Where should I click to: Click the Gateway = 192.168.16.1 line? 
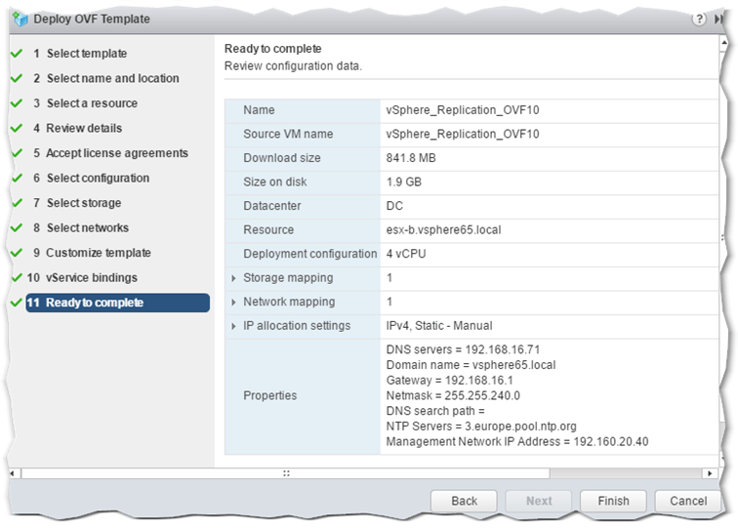(449, 381)
